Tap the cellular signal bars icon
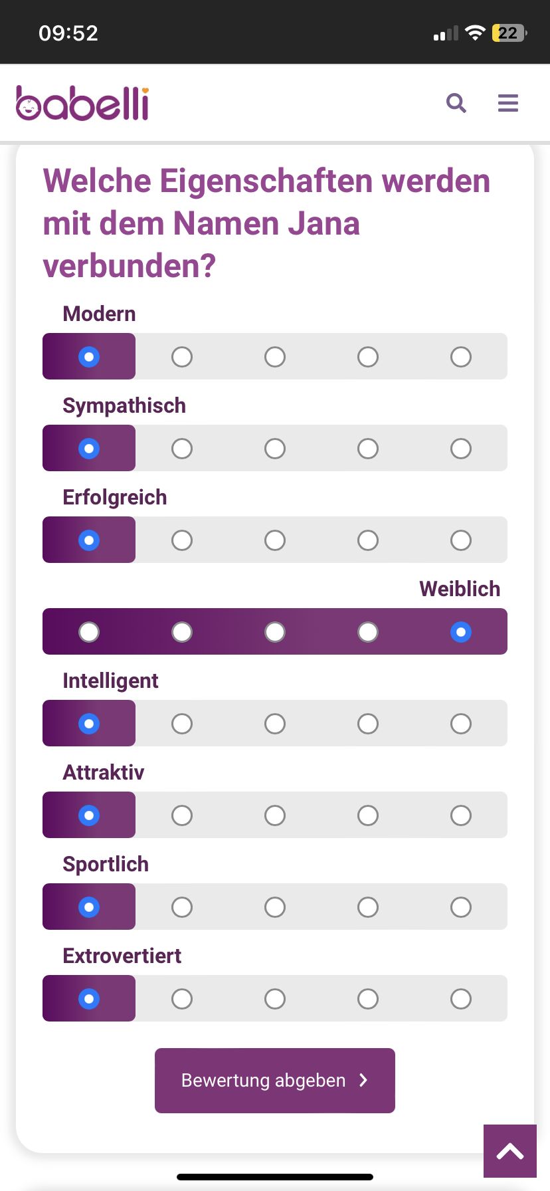This screenshot has height=1191, width=550. (x=446, y=34)
